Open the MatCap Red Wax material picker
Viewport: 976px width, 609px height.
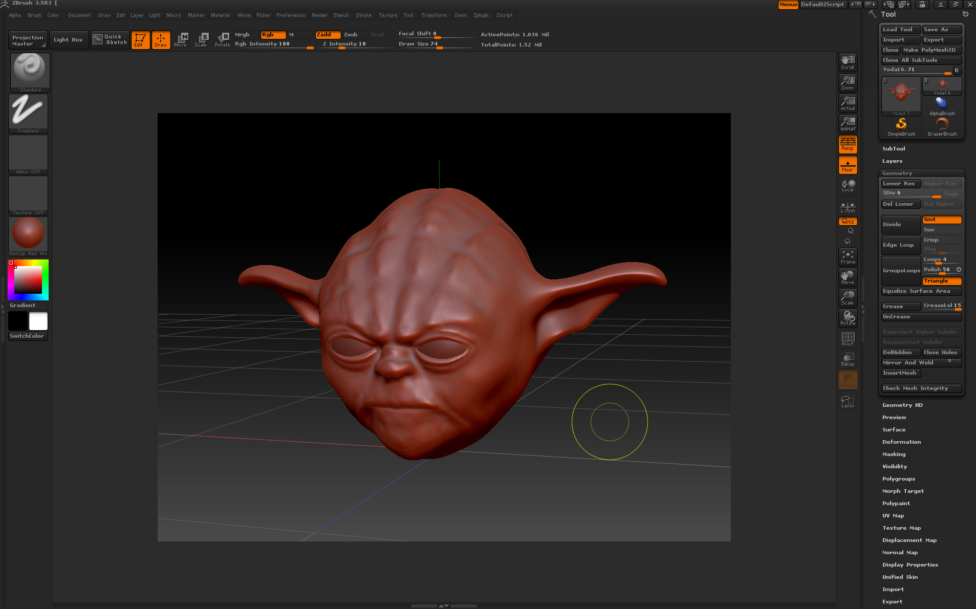[28, 236]
